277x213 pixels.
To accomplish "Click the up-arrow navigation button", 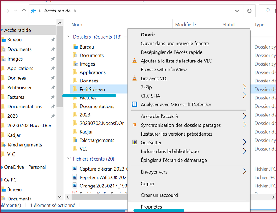I will (x=24, y=11).
